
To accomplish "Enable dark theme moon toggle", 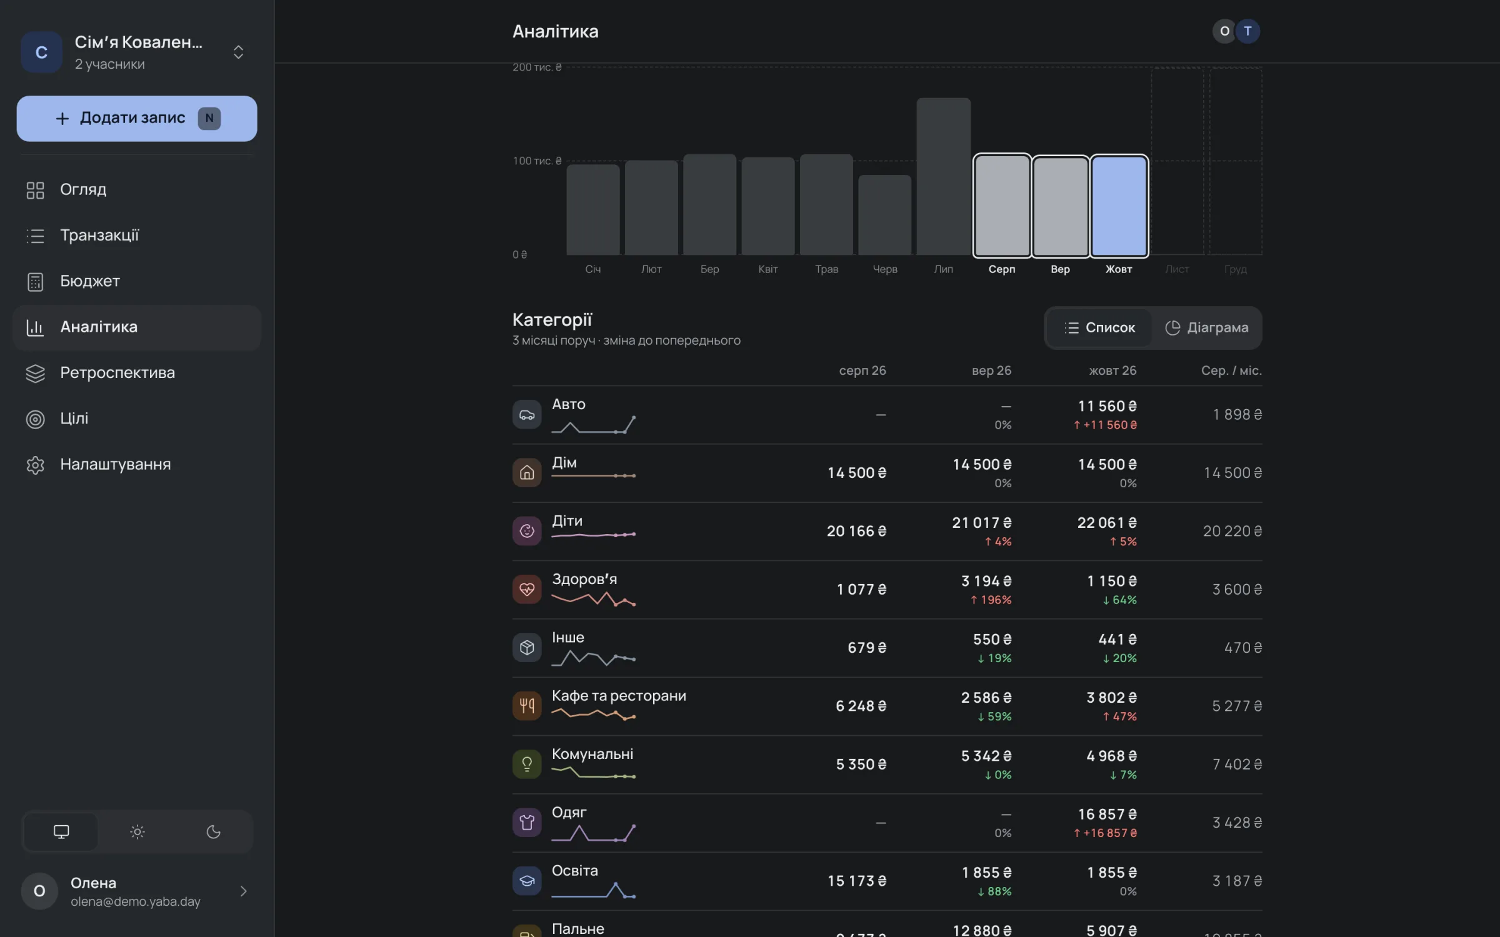I will [x=213, y=831].
